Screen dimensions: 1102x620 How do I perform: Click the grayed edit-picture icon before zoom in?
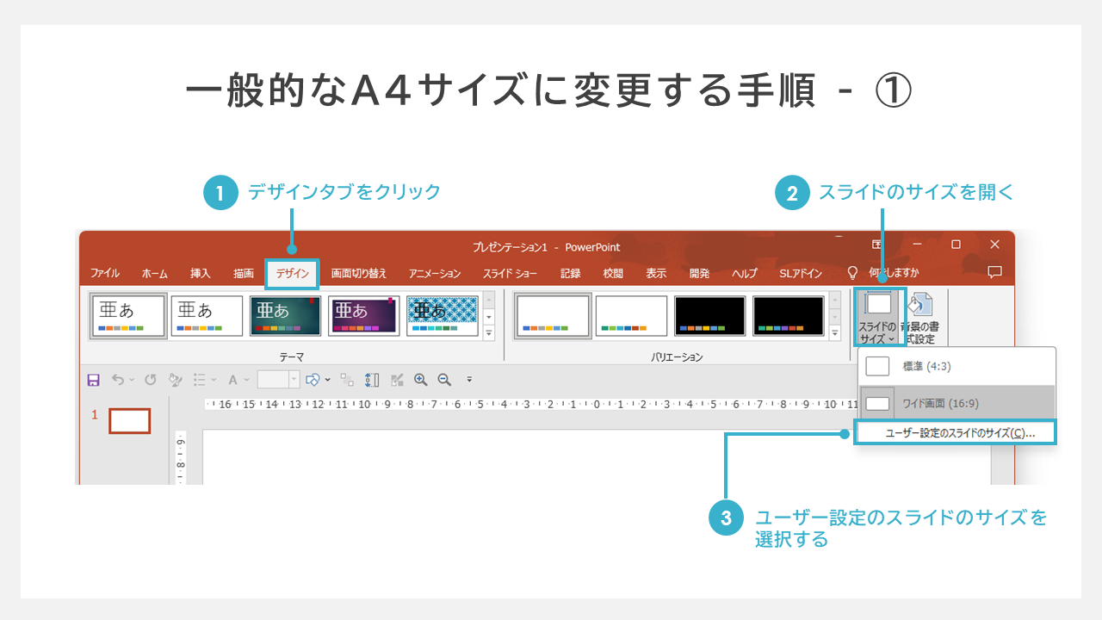pyautogui.click(x=397, y=380)
